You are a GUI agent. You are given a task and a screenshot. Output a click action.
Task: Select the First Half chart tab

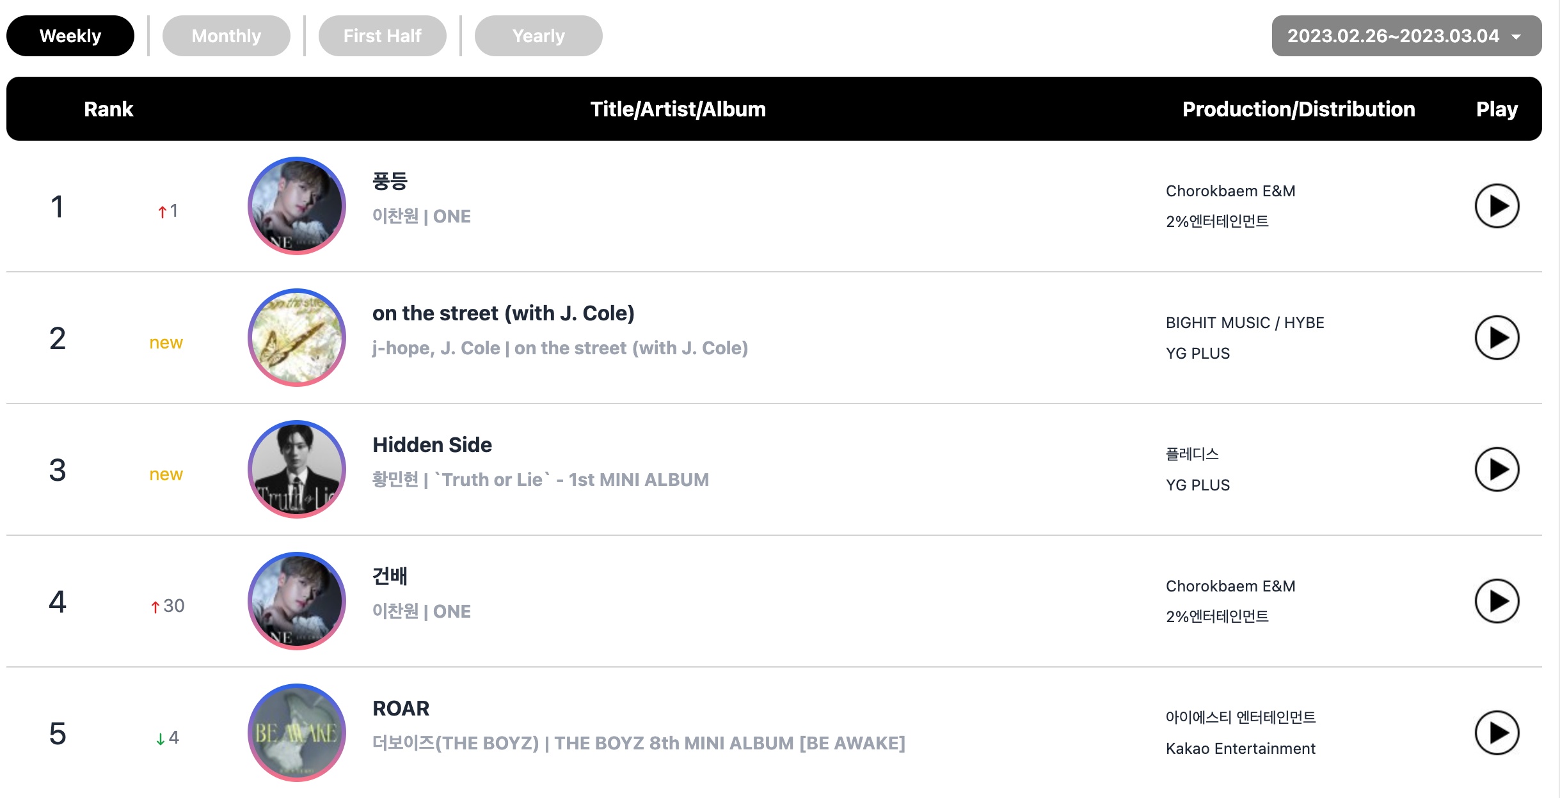(x=383, y=36)
